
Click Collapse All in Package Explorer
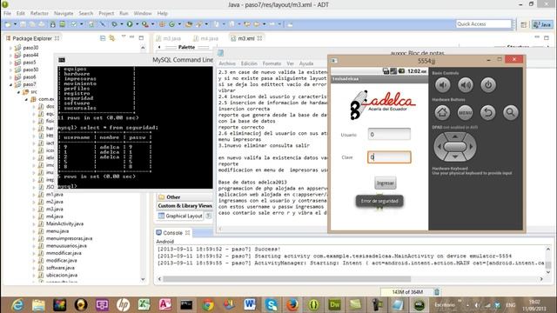(x=103, y=38)
